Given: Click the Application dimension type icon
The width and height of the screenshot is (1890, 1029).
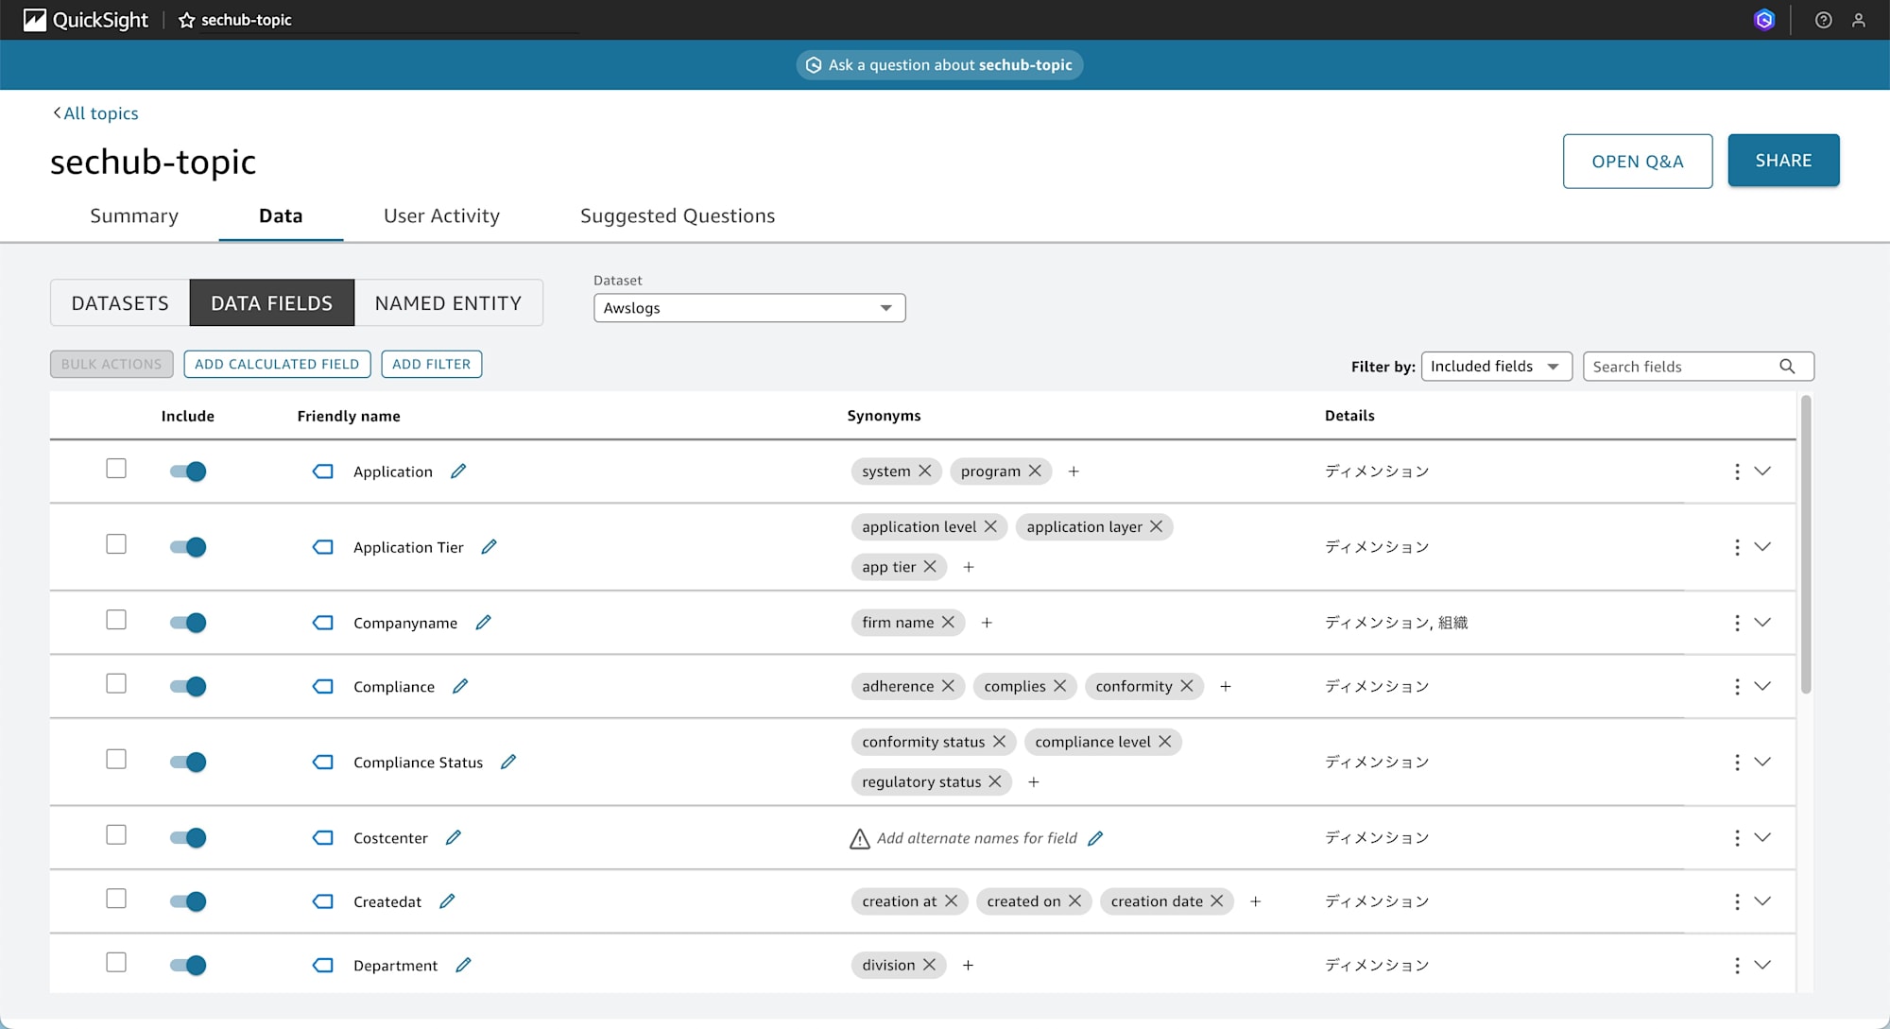Looking at the screenshot, I should (x=323, y=471).
